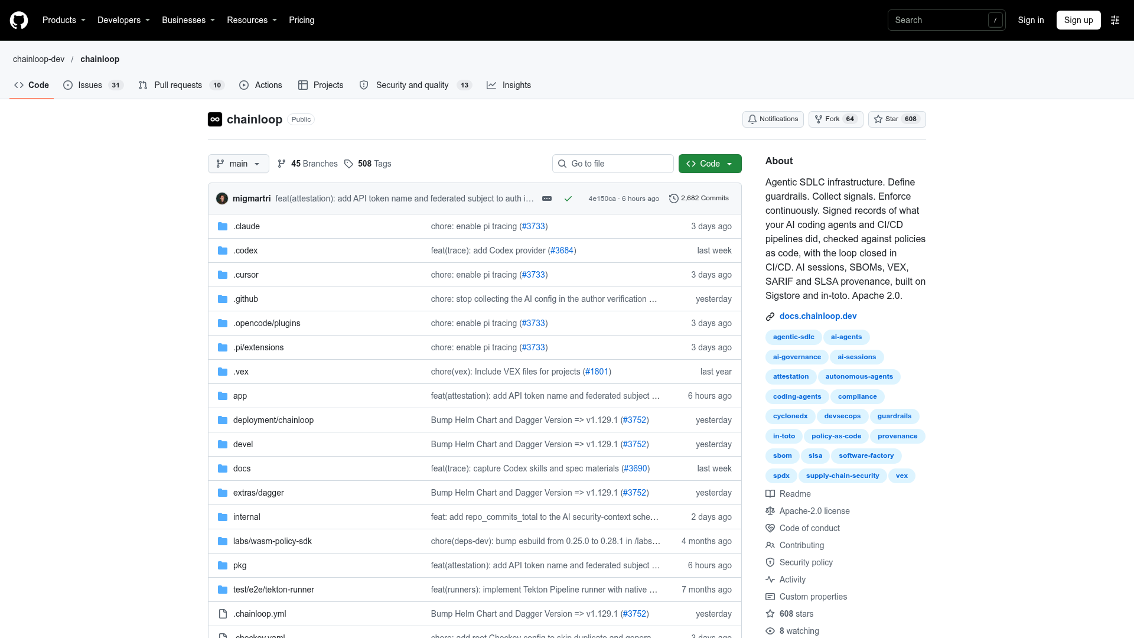Expand the Resources menu

(x=252, y=20)
